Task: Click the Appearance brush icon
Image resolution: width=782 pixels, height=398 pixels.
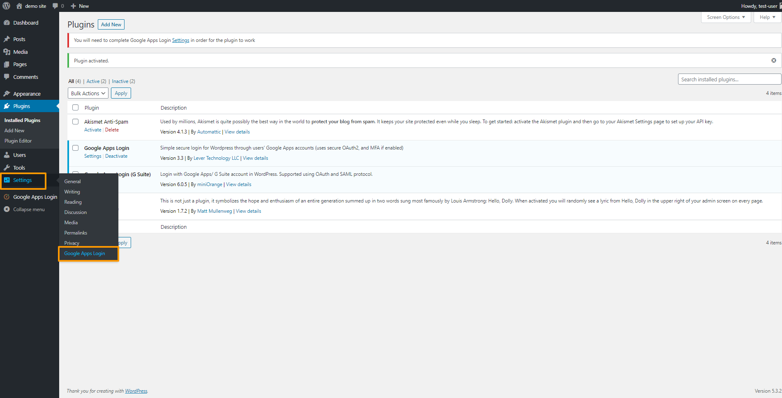Action: tap(7, 94)
